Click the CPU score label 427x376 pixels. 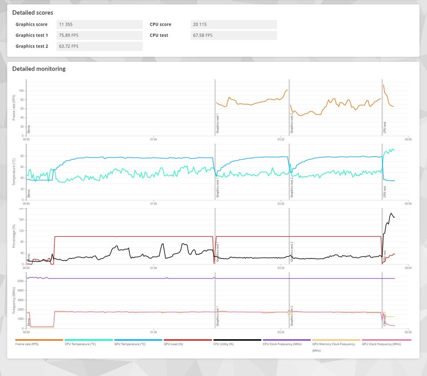[x=161, y=24]
